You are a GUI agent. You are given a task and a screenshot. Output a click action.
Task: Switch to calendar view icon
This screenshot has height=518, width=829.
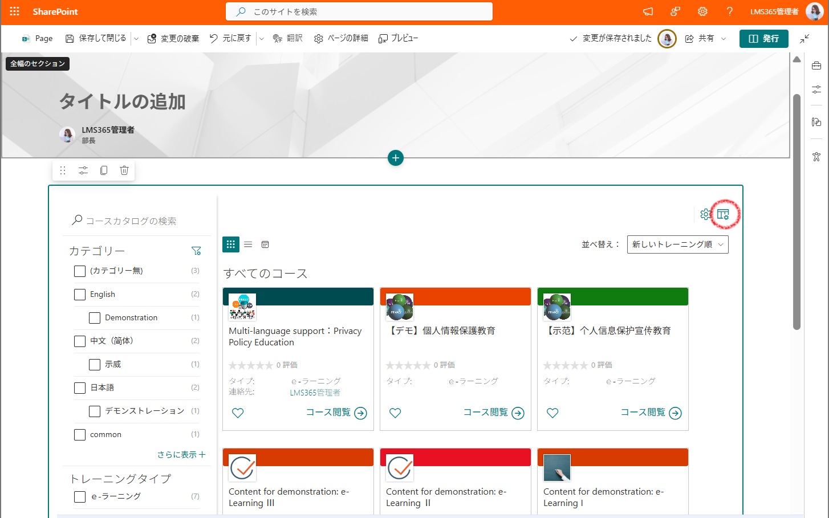click(265, 244)
